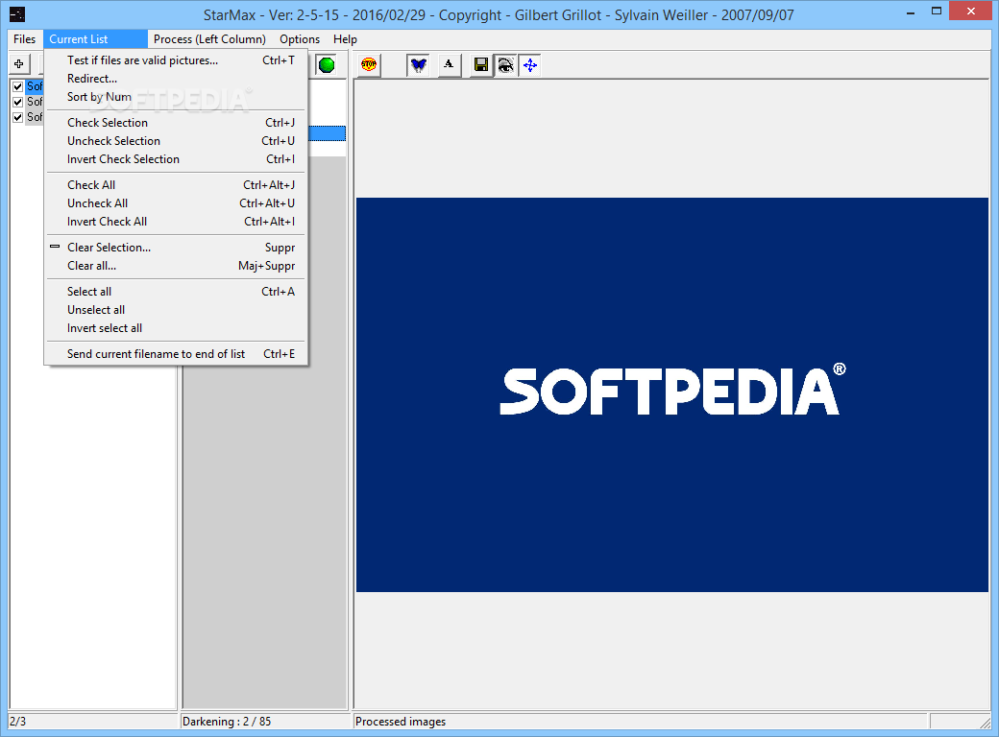Click the floppy disk save icon
The height and width of the screenshot is (737, 999).
481,65
